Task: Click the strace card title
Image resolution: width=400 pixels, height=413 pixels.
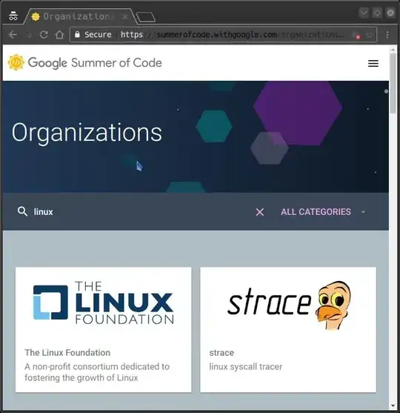Action: pos(221,353)
